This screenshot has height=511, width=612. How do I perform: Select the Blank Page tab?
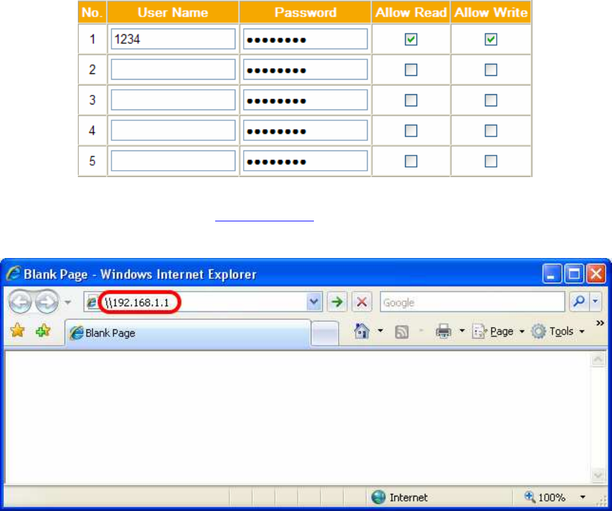pyautogui.click(x=188, y=333)
